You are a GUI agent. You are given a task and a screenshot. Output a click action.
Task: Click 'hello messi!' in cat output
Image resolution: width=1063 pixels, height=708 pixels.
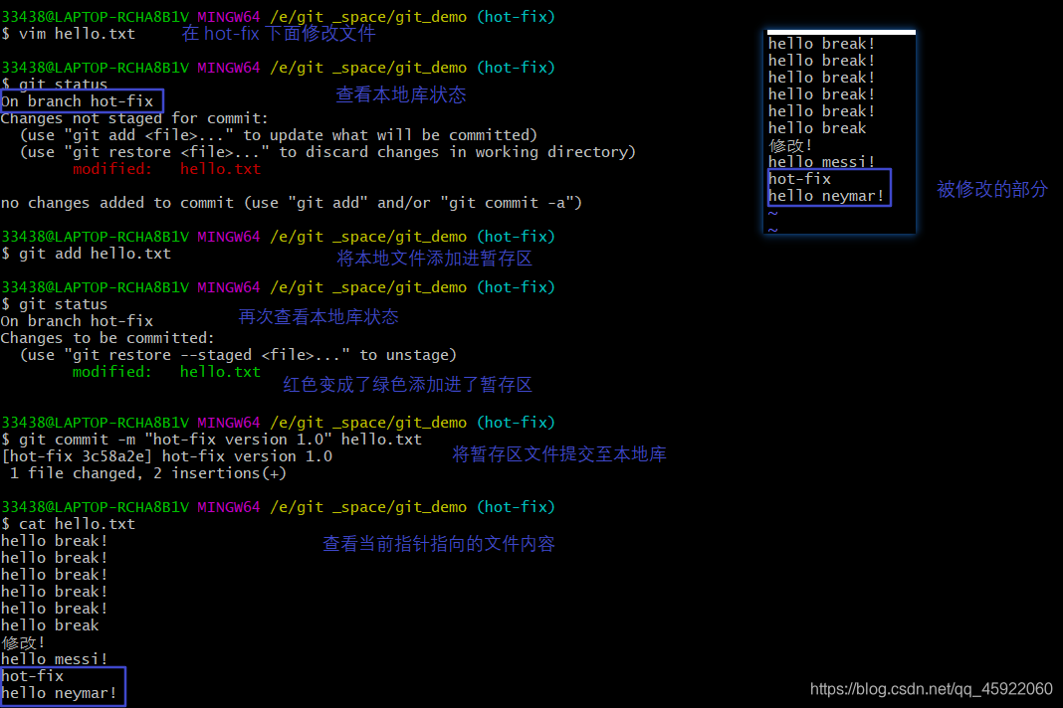54,659
